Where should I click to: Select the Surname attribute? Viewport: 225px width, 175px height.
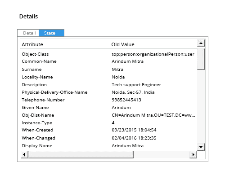[31, 70]
